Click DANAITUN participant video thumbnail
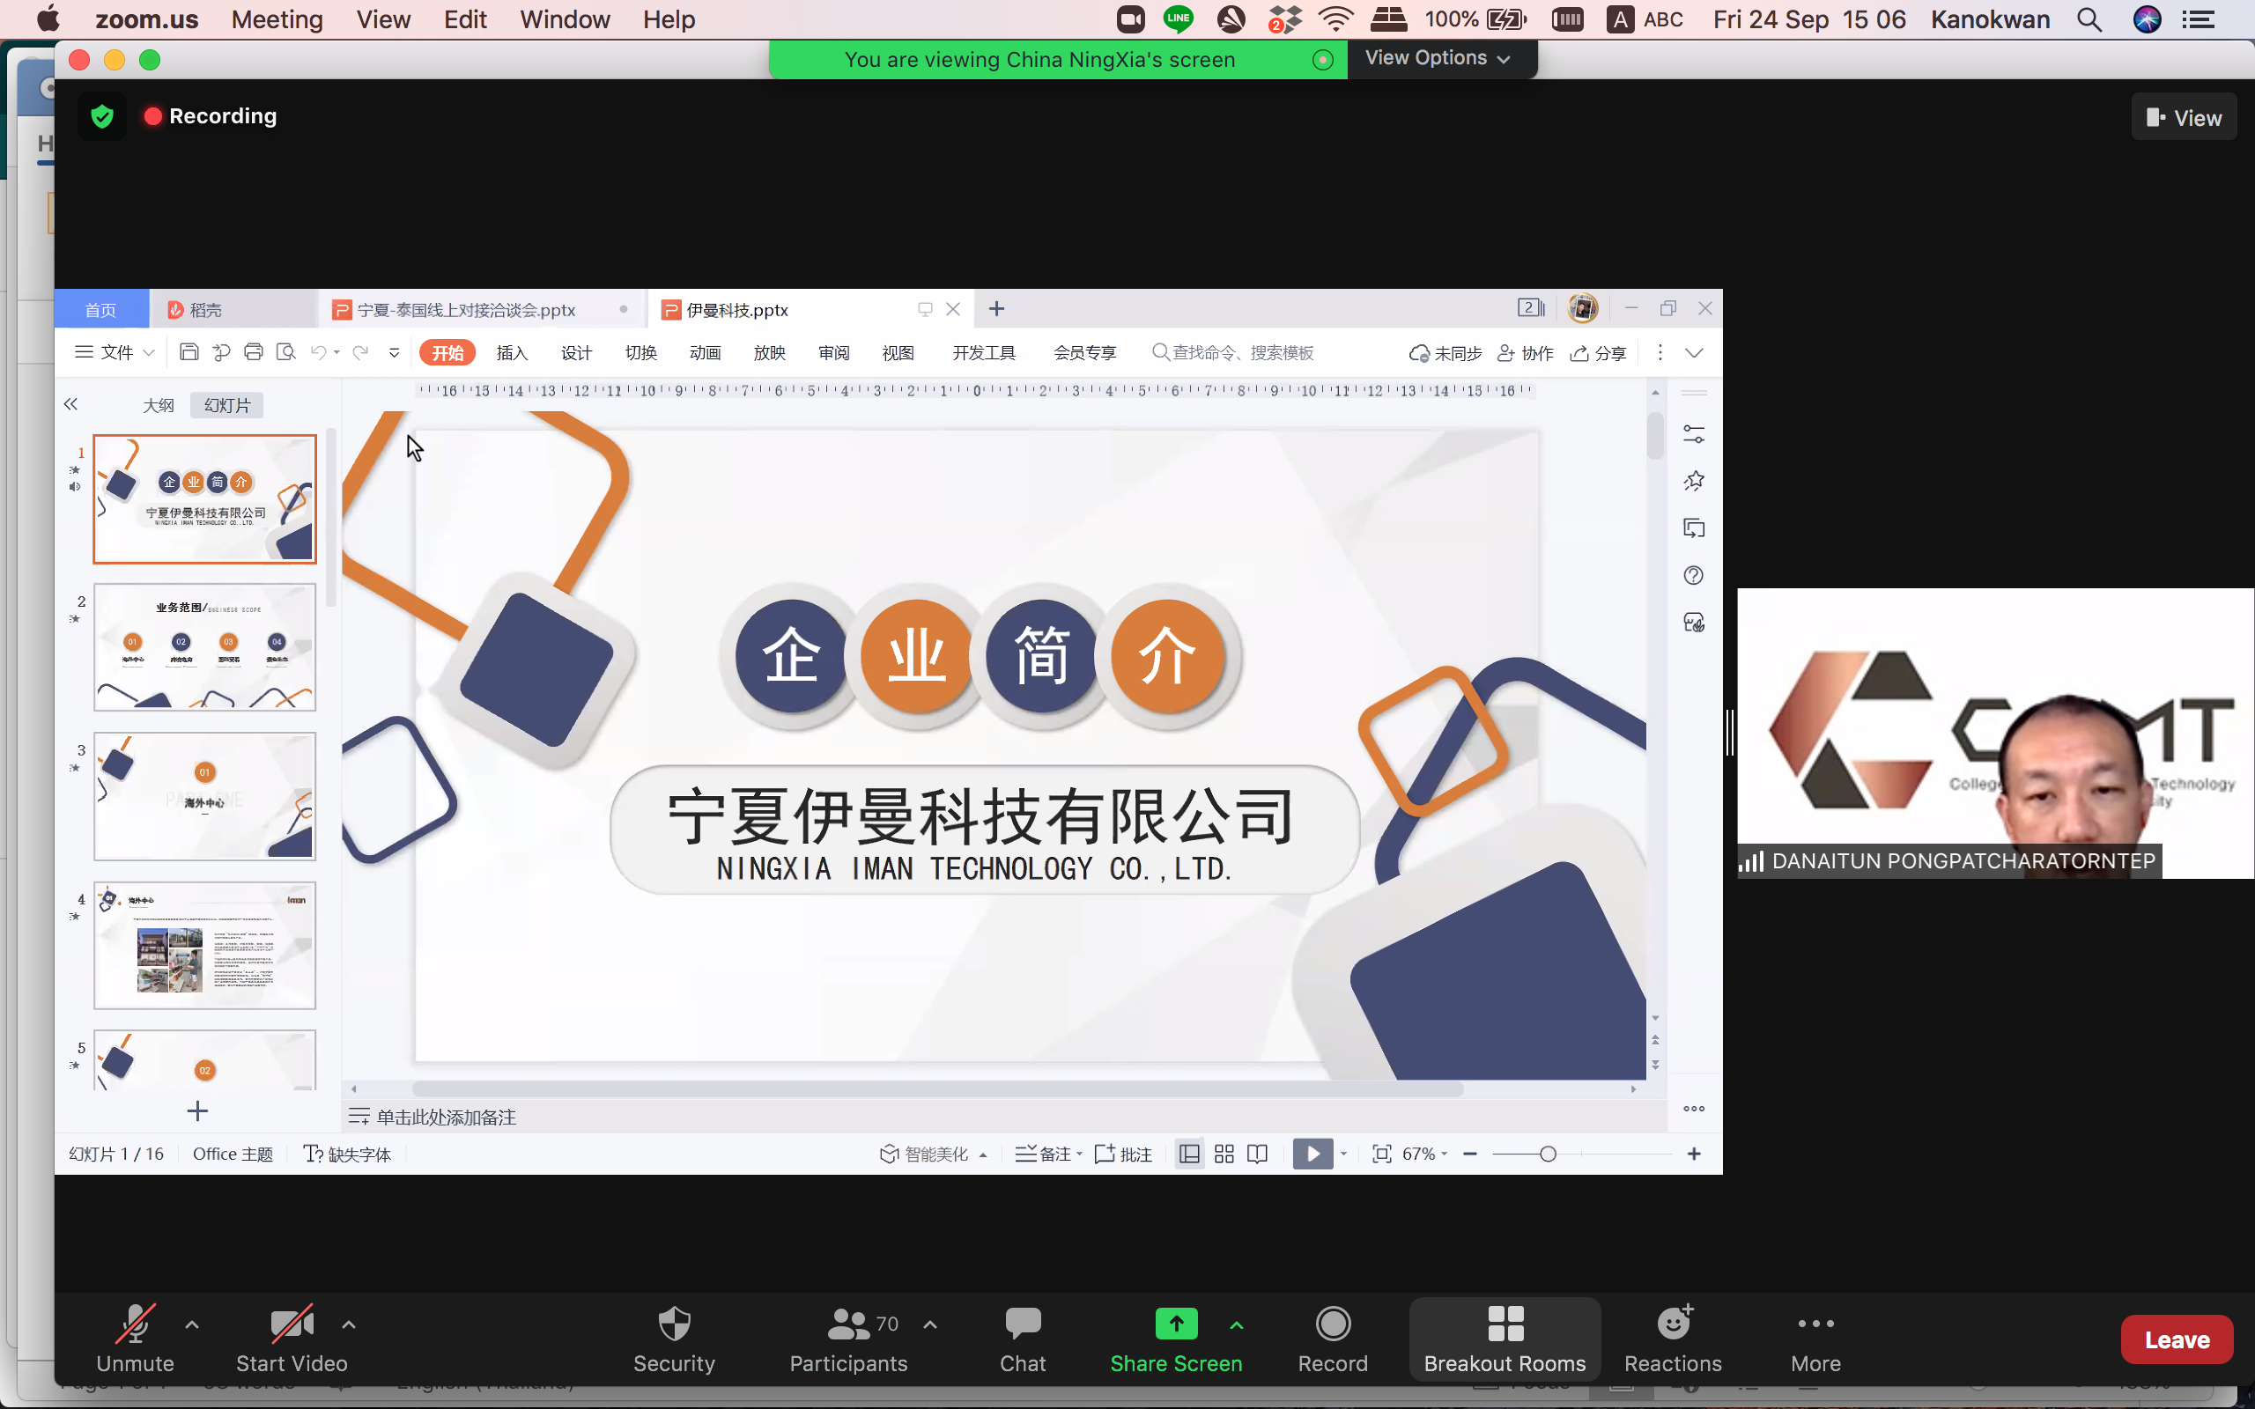The image size is (2255, 1409). pos(1994,733)
